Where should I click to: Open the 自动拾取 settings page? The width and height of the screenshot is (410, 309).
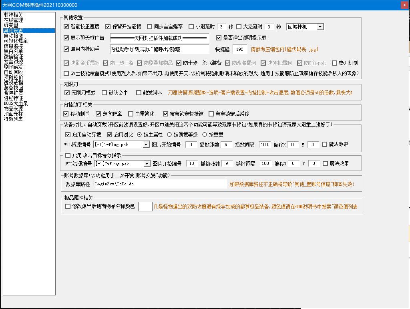tap(13, 36)
